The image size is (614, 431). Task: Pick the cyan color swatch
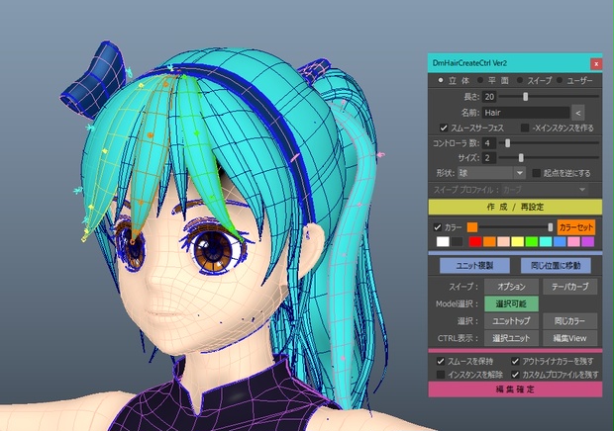[x=546, y=242]
